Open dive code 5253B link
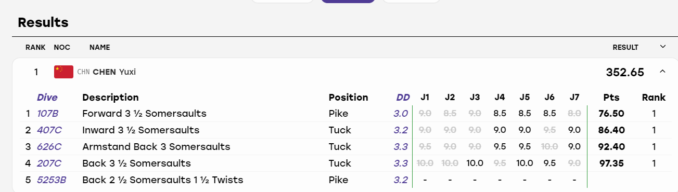Screen dimensions: 678x192 (52, 180)
